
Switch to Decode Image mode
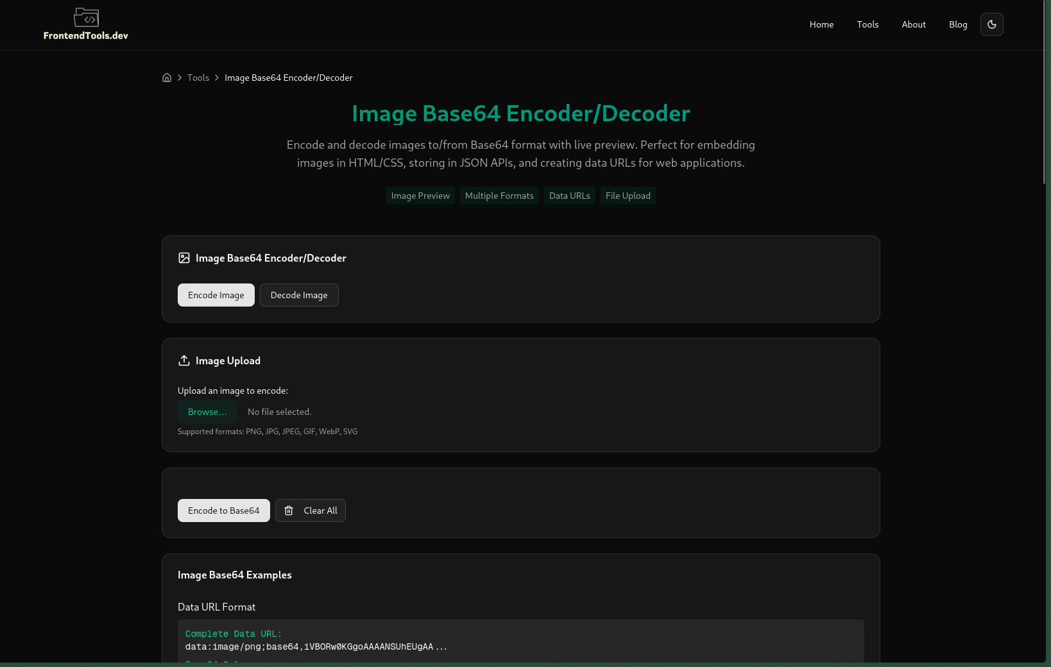[x=299, y=295]
